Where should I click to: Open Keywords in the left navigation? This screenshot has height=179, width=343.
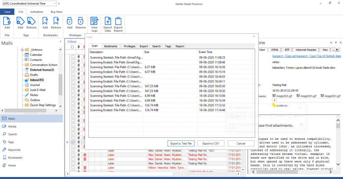(14, 150)
